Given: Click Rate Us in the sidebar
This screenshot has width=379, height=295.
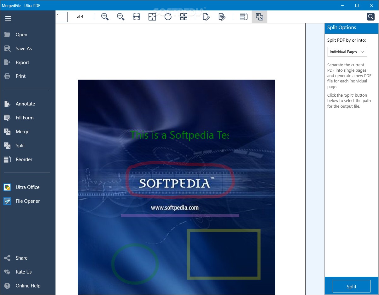Looking at the screenshot, I should tap(28, 272).
